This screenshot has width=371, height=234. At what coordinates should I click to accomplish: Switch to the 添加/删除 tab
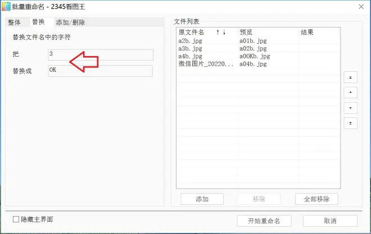[x=70, y=22]
